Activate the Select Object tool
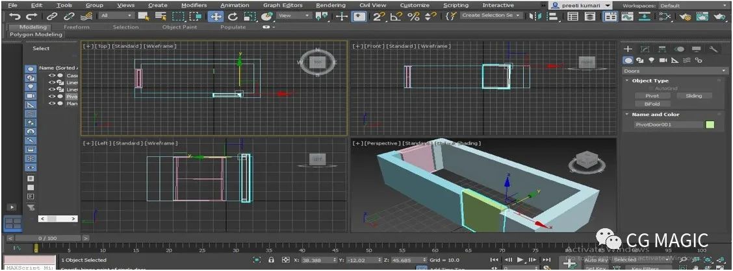Image resolution: width=733 pixels, height=271 pixels. click(144, 16)
